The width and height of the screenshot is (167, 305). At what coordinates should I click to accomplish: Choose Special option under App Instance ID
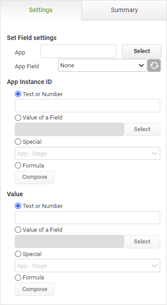point(18,142)
